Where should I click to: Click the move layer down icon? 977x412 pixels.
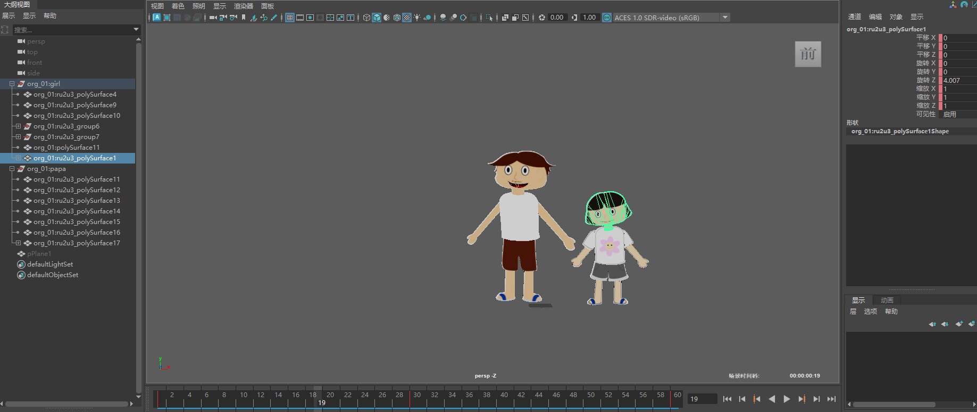pos(945,323)
